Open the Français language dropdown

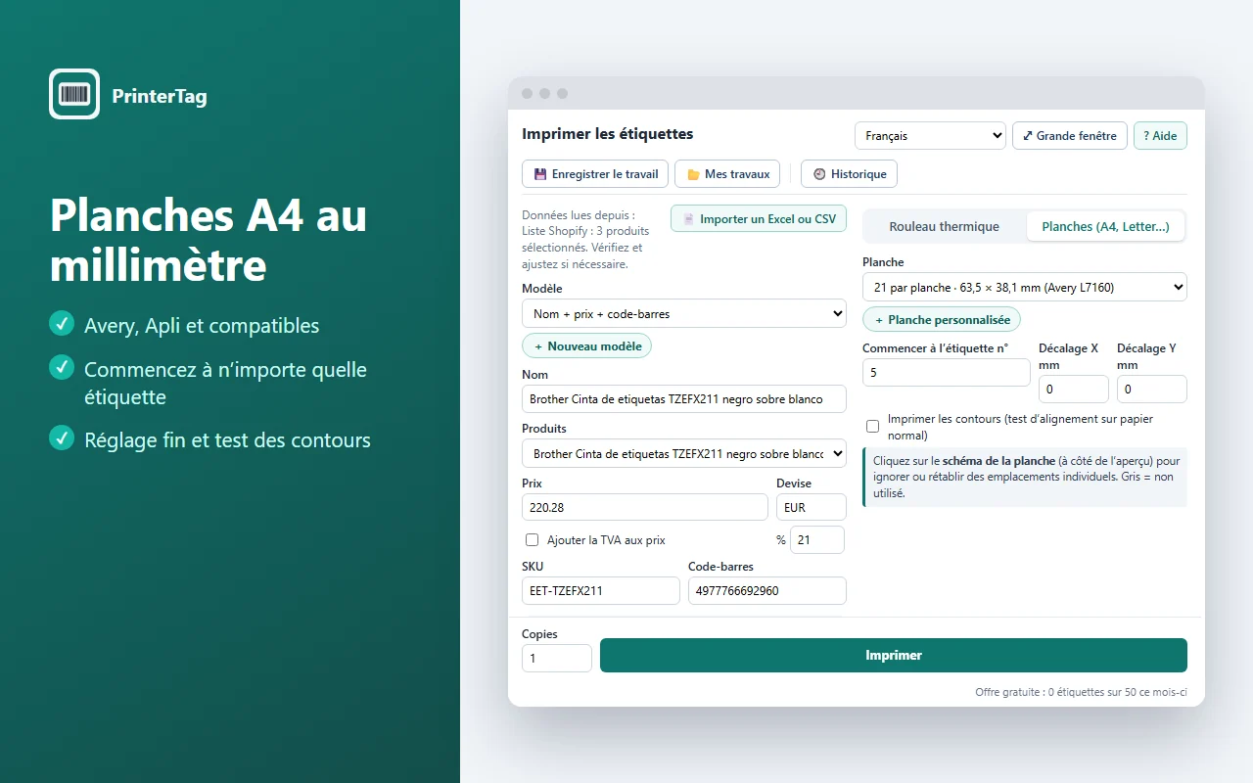[x=930, y=136]
